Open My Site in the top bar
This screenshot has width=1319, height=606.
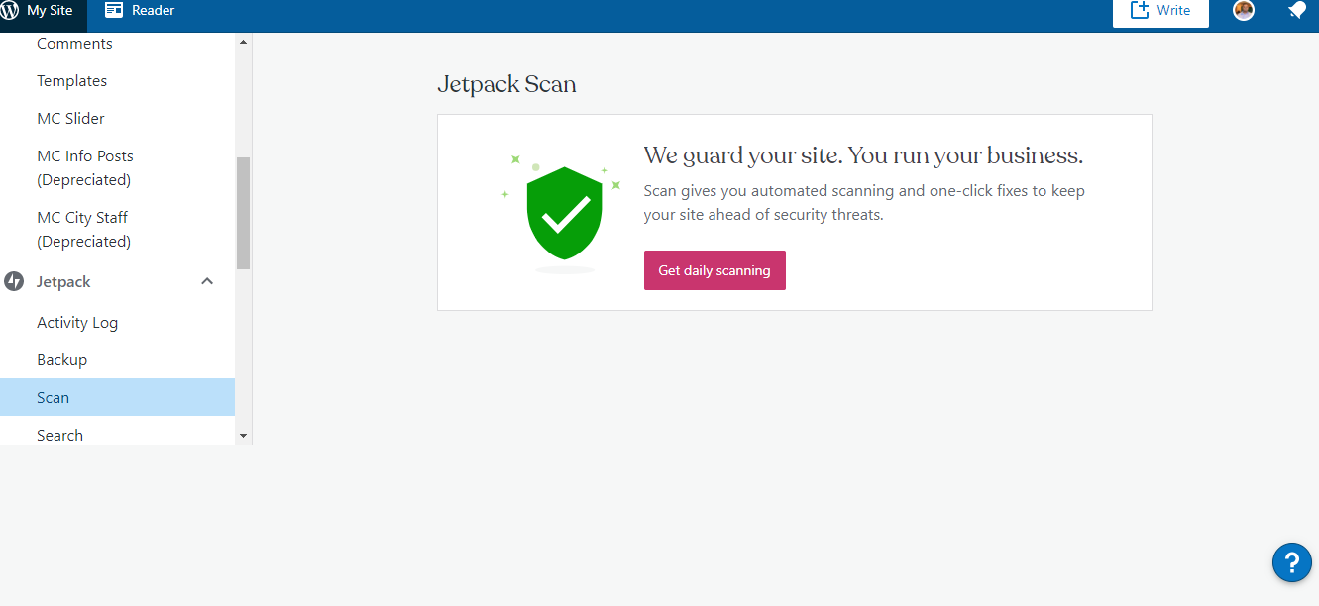pyautogui.click(x=44, y=11)
